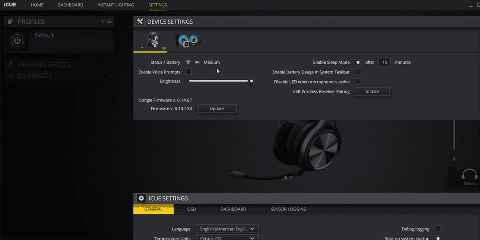The image size is (480, 240).
Task: Open the Language dropdown
Action: coord(227,229)
